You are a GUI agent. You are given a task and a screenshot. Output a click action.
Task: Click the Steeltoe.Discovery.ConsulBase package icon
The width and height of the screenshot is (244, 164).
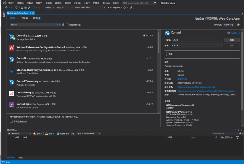(11, 71)
